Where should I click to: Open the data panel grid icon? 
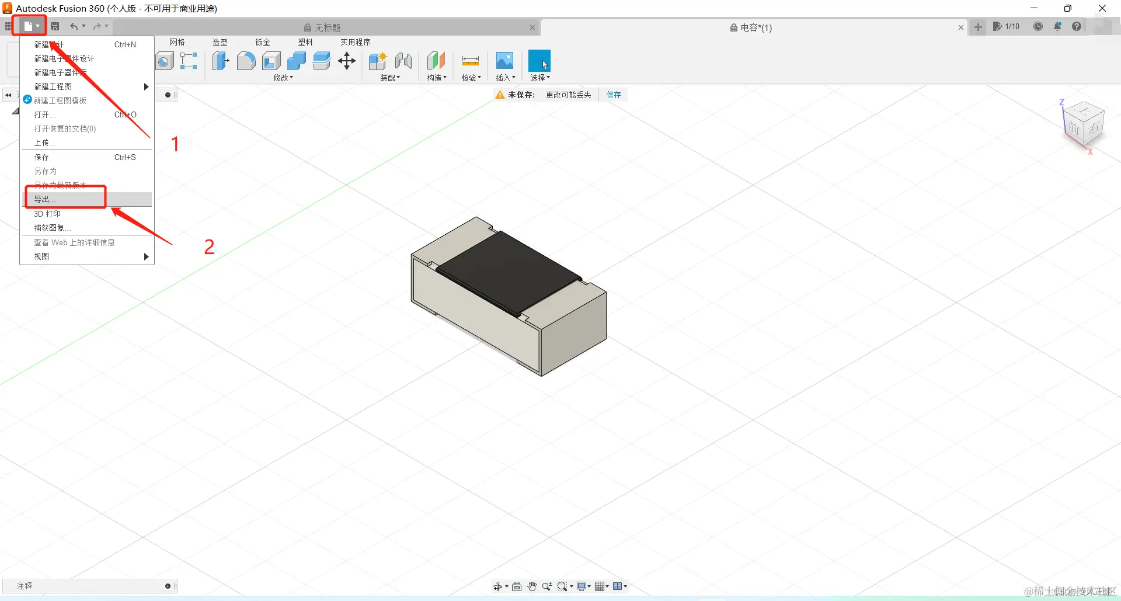pos(8,26)
